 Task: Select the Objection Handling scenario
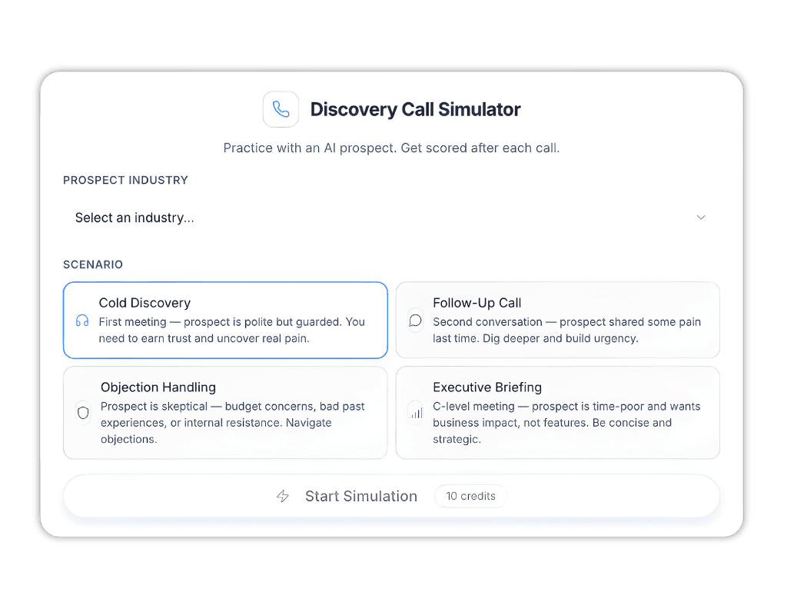225,413
